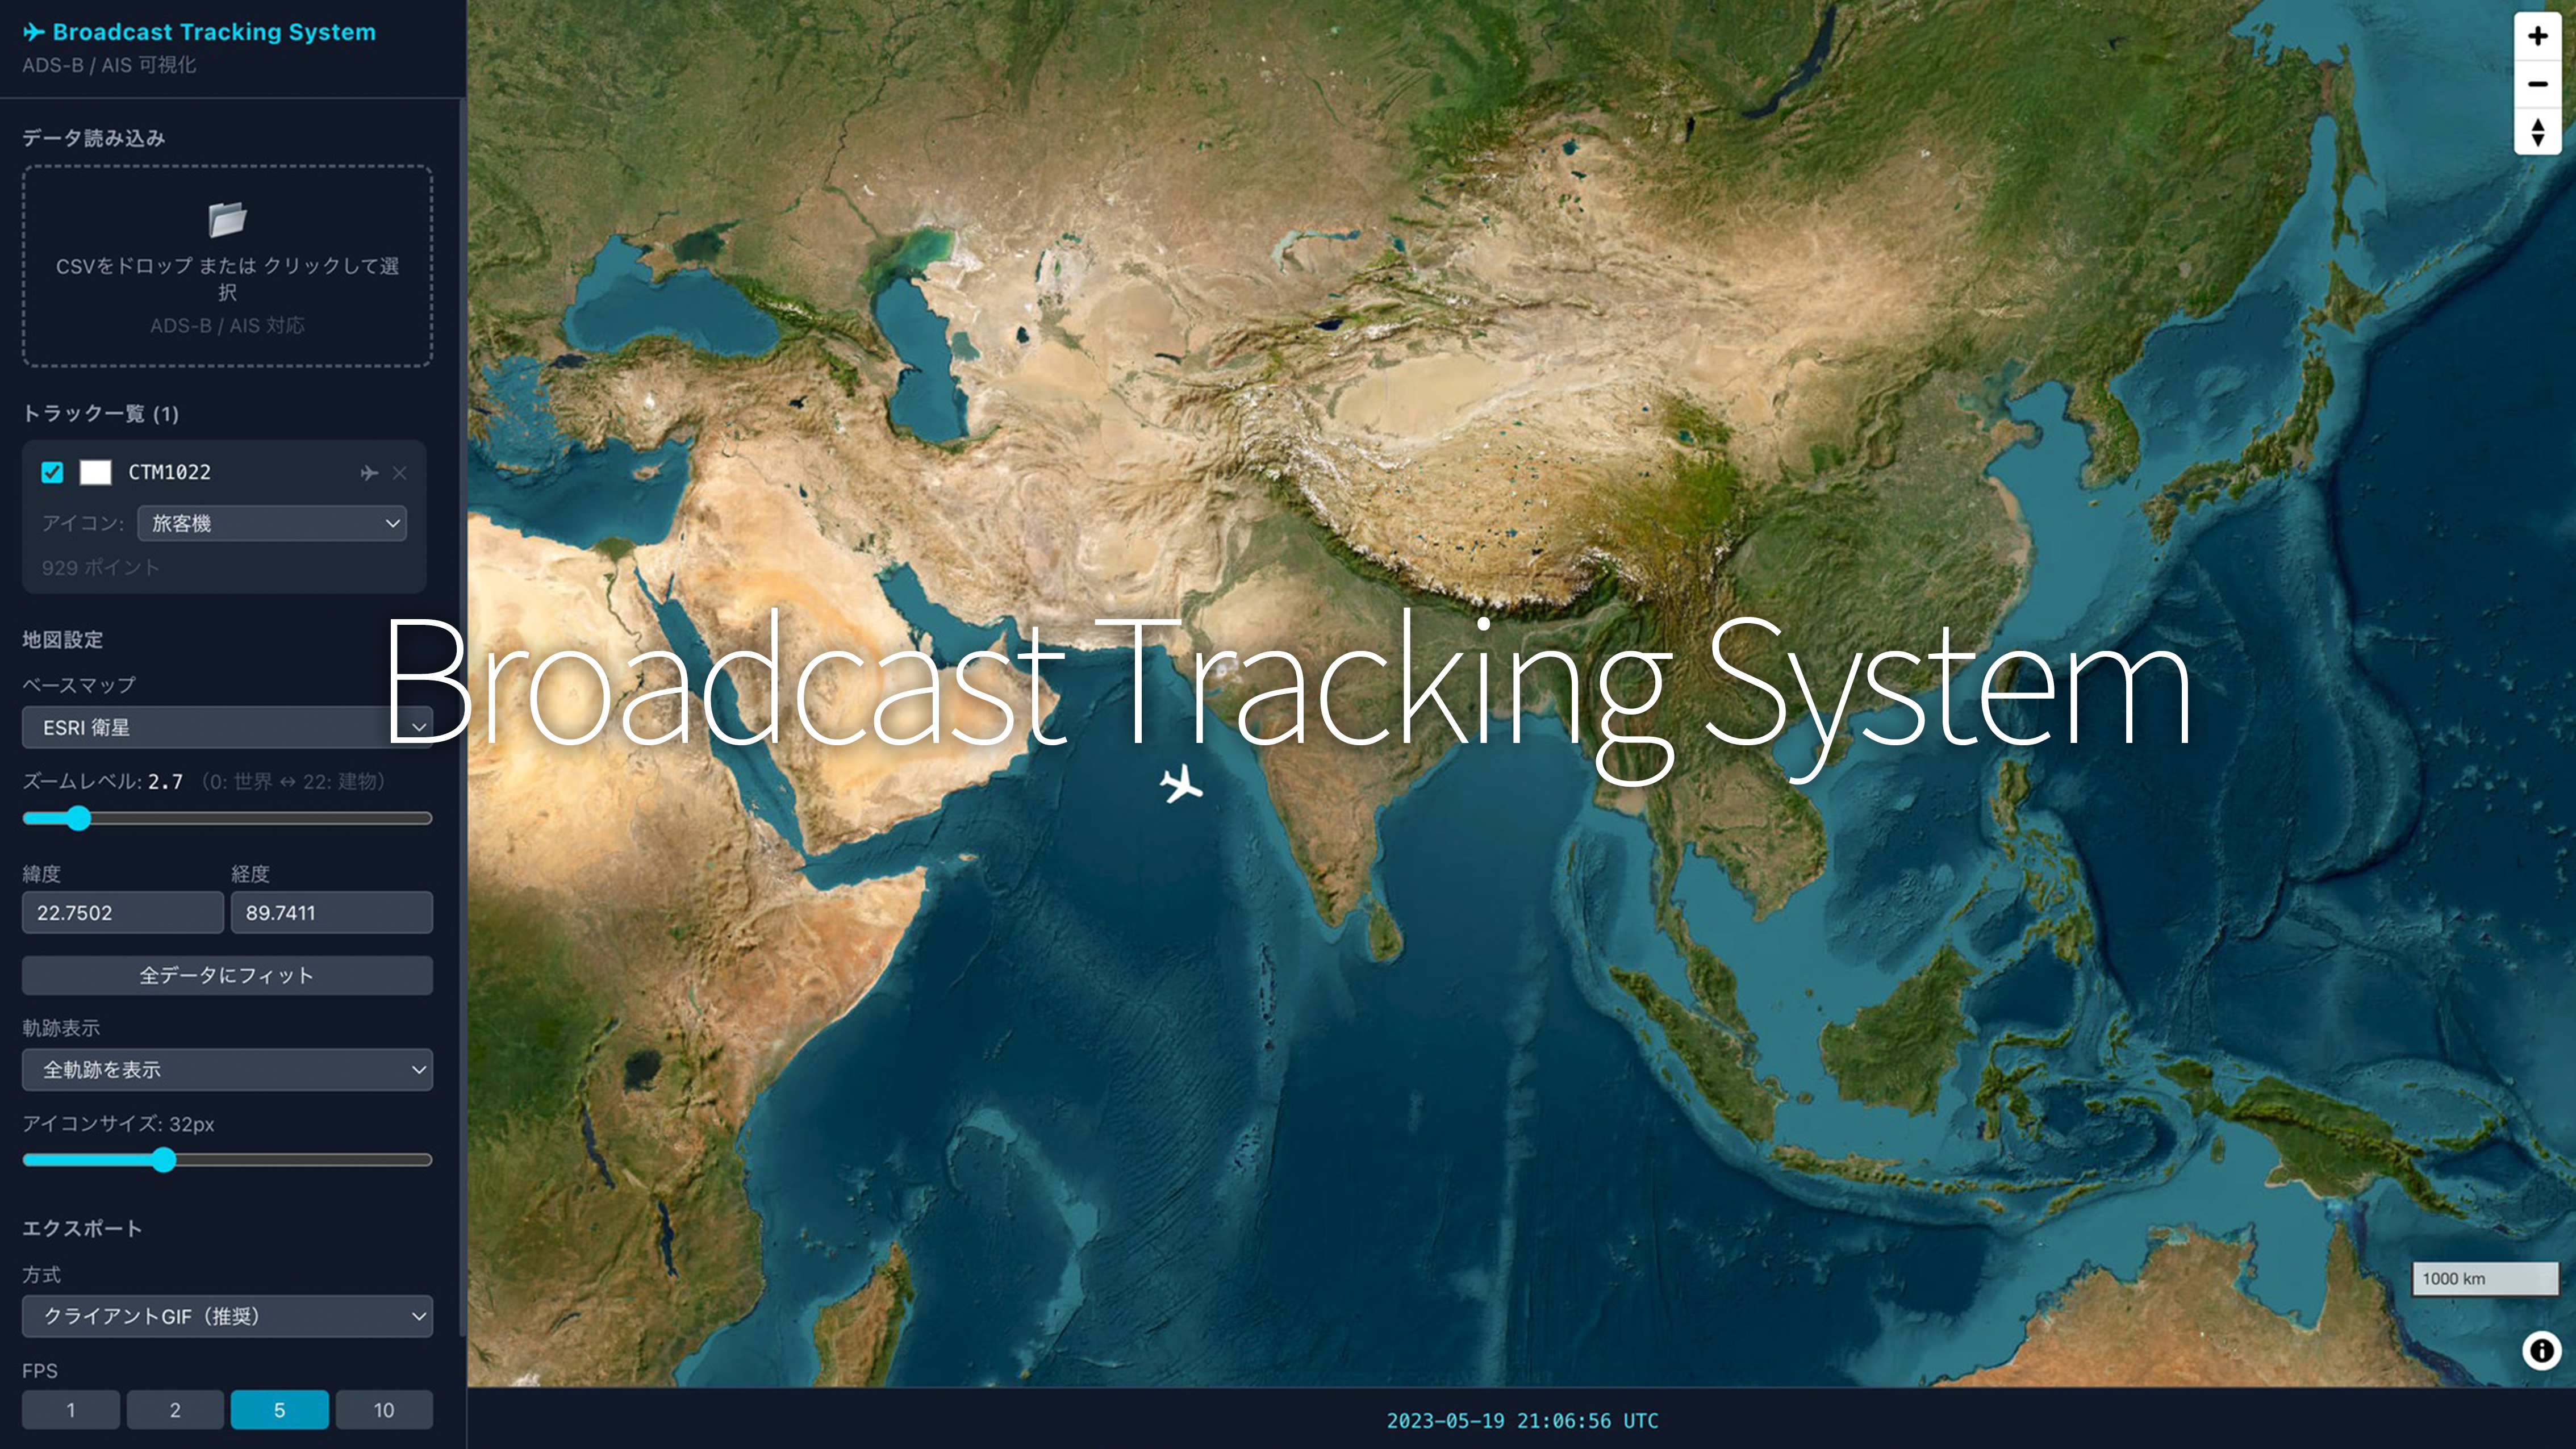Viewport: 2576px width, 1449px height.
Task: Click the fly-to airplane icon on track CTM1022
Action: (369, 472)
